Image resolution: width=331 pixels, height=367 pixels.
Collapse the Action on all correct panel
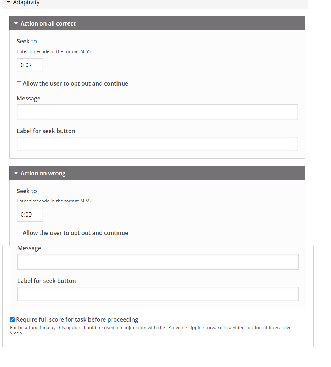[157, 23]
